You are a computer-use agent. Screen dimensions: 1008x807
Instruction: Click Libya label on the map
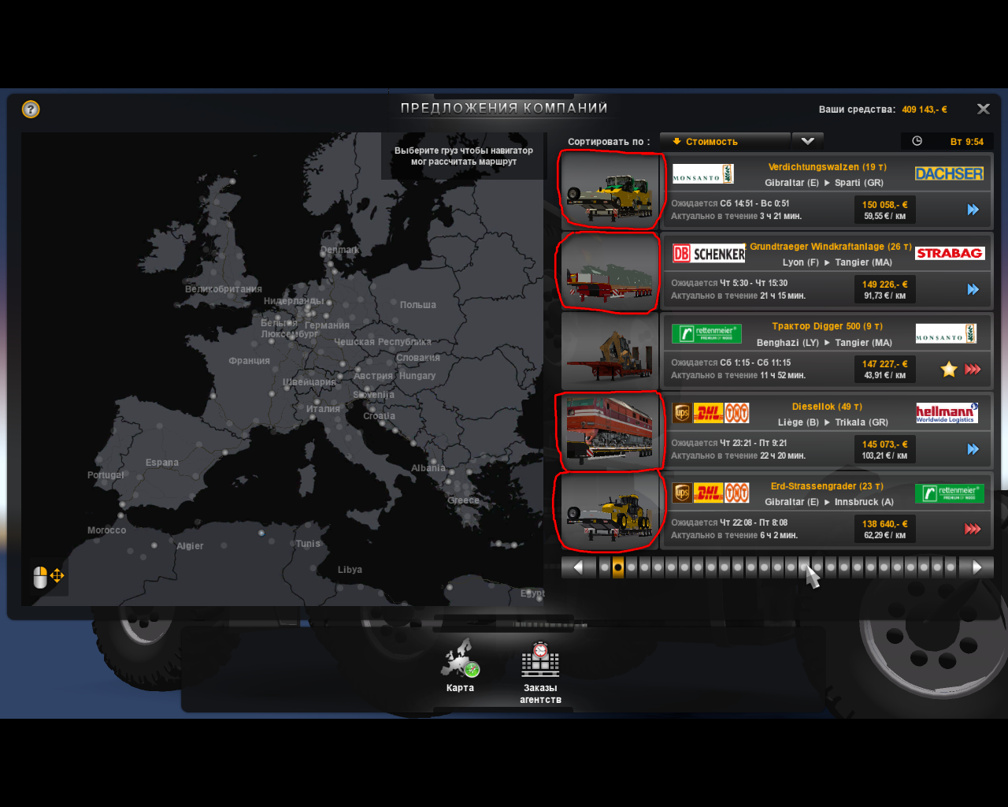pyautogui.click(x=350, y=570)
